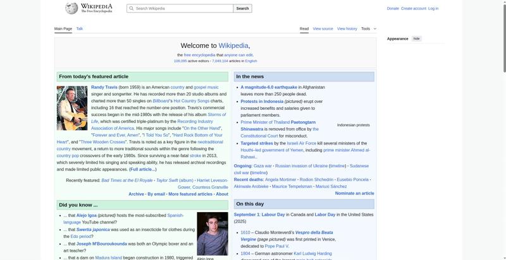Select the Read tab
The width and height of the screenshot is (506, 260).
pyautogui.click(x=304, y=28)
